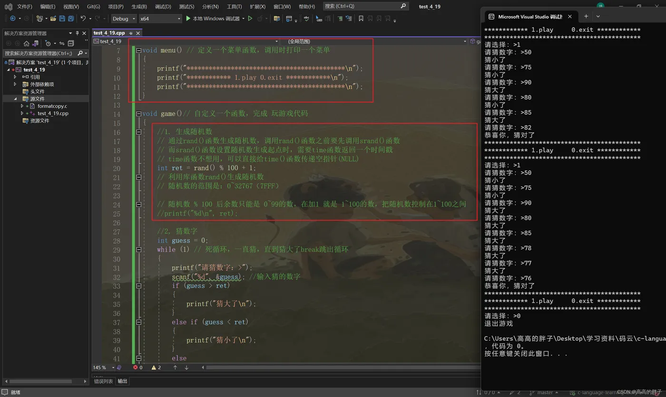Click the navigate backward arrow in toolbar
The height and width of the screenshot is (397, 666).
pyautogui.click(x=13, y=19)
